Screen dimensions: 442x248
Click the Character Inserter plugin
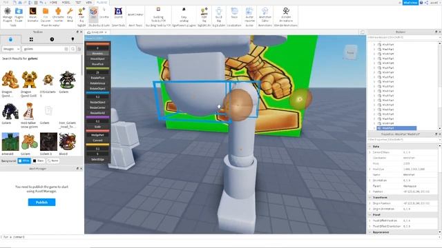(58, 14)
